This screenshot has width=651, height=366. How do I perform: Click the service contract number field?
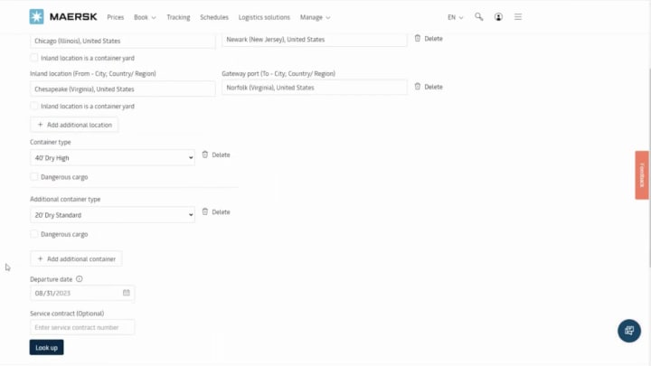82,327
